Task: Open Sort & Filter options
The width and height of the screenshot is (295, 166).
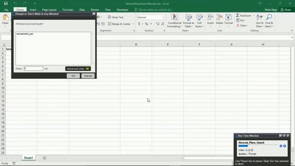Action: 260,21
